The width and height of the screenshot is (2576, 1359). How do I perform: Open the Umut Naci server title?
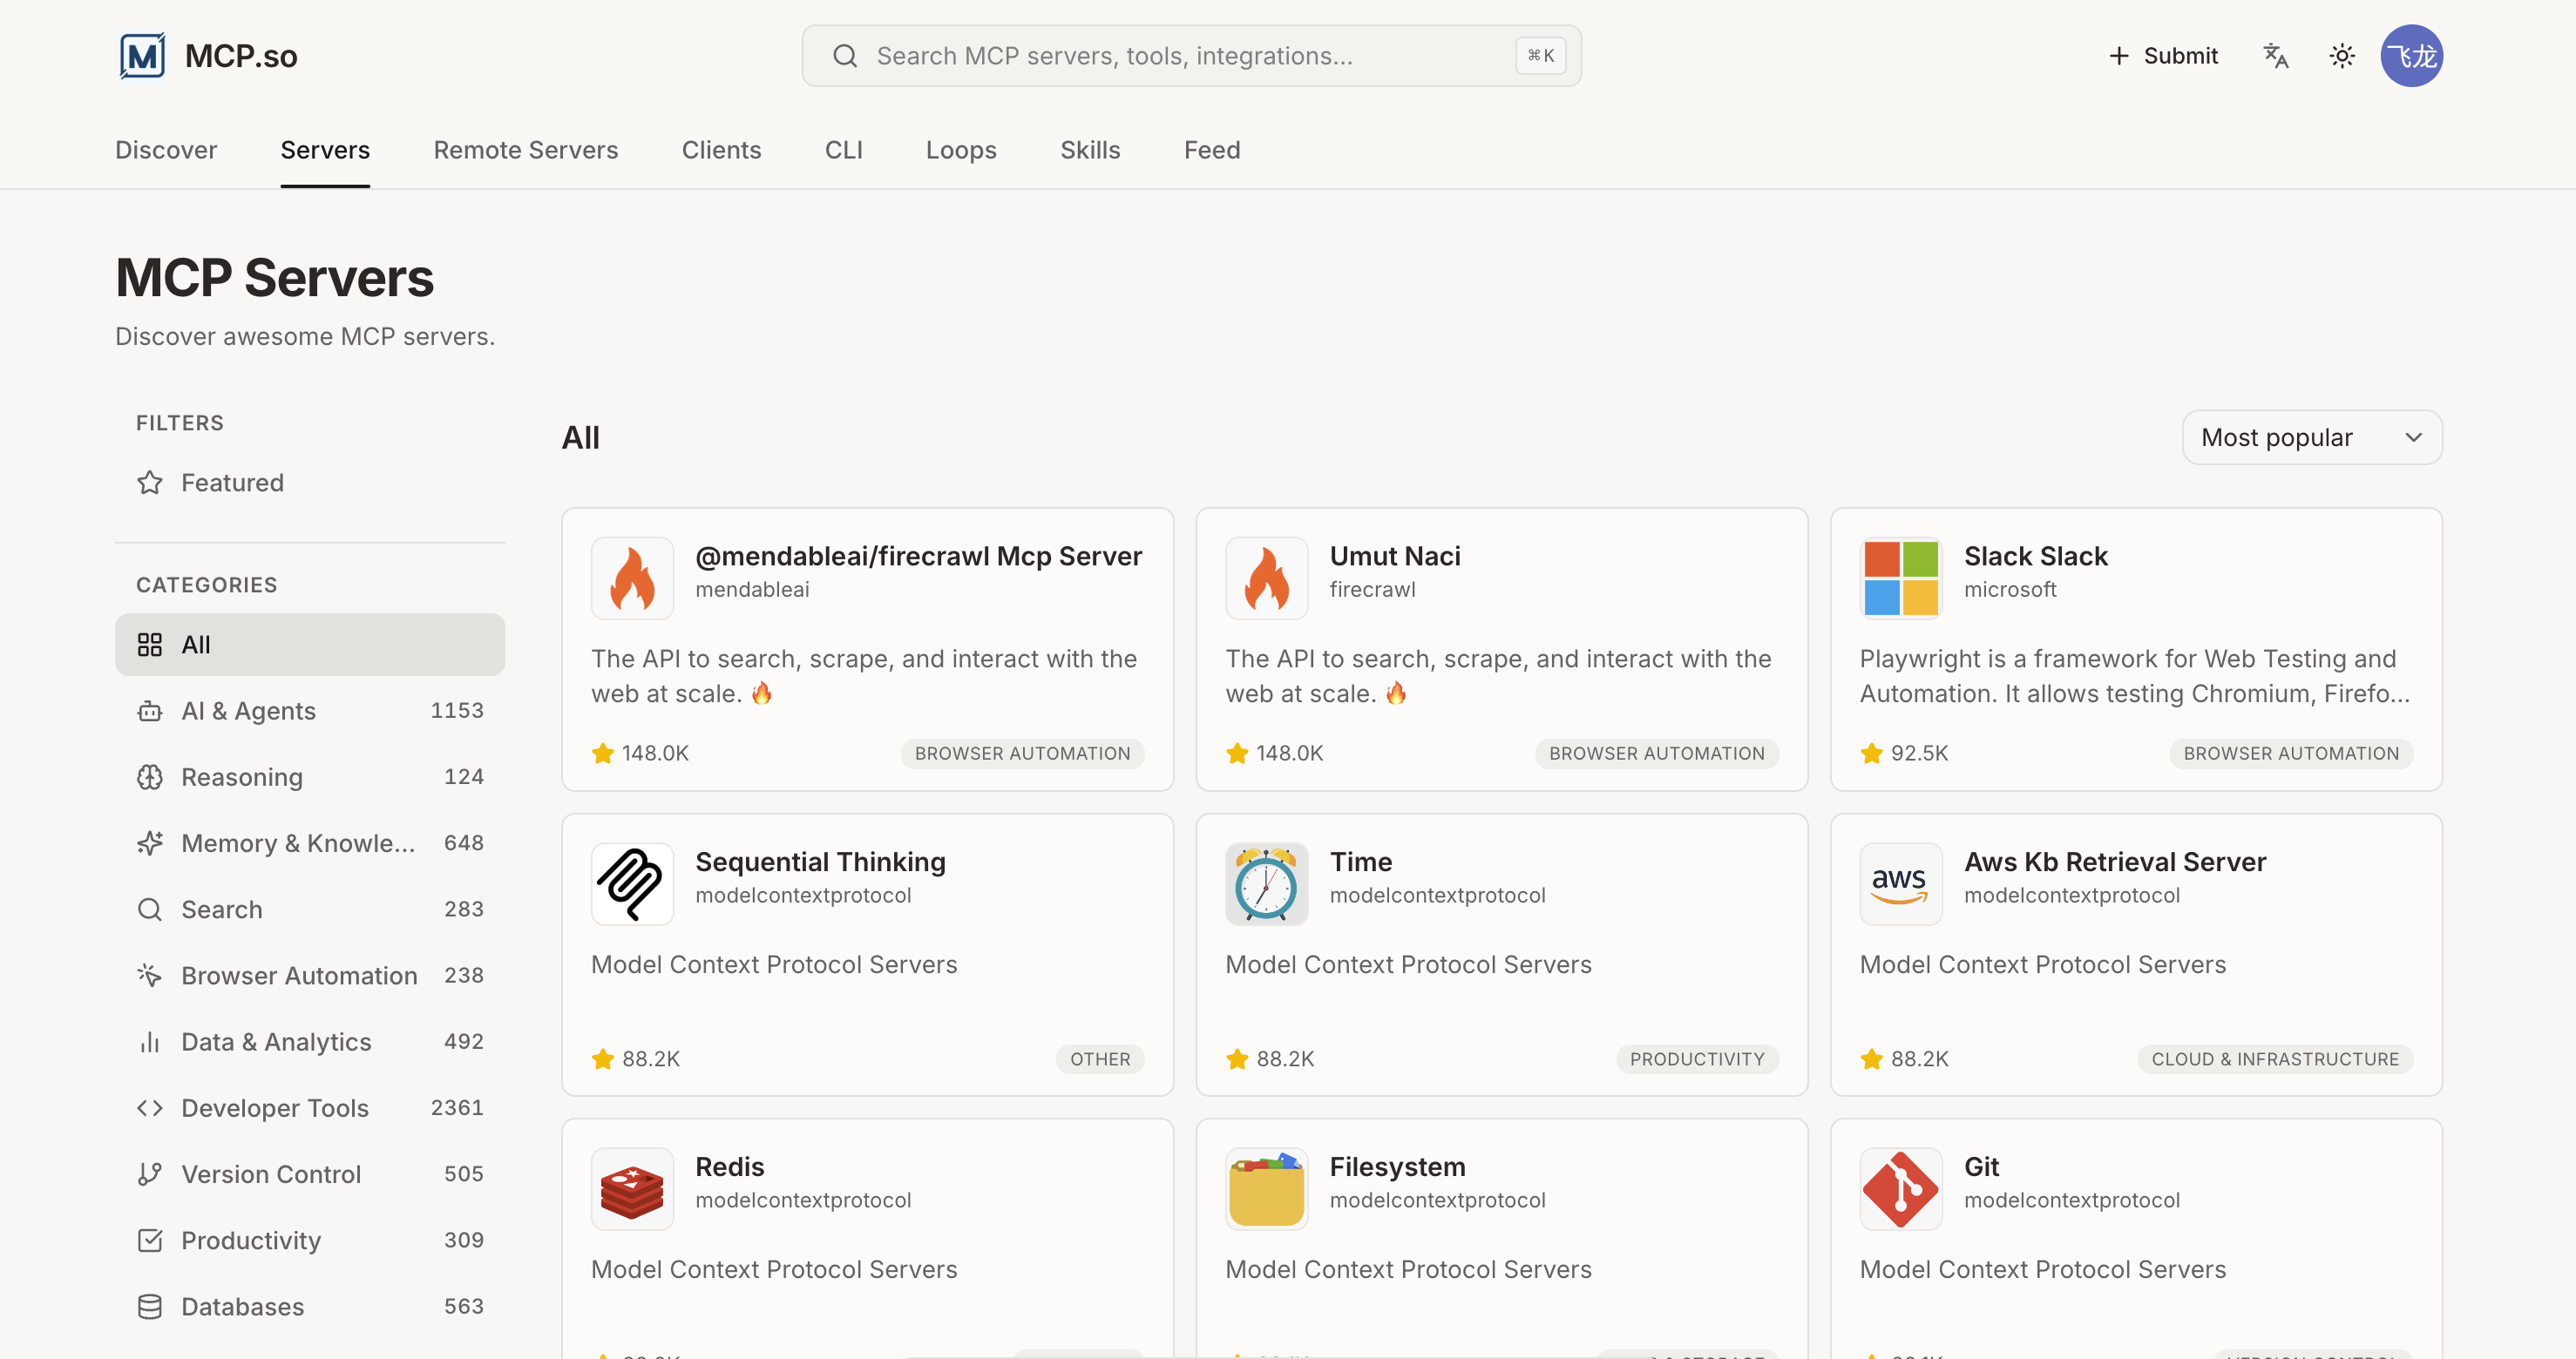click(x=1395, y=556)
